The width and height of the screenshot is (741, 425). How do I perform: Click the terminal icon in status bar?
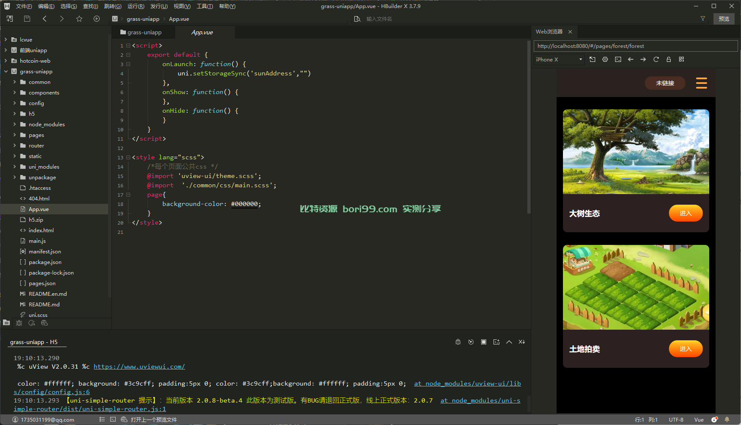coord(113,419)
